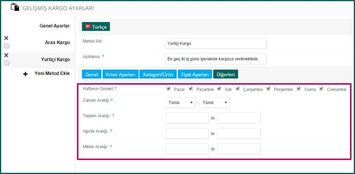Switch to the Kriter Ayarları tab
Image resolution: width=355 pixels, height=174 pixels.
point(120,74)
